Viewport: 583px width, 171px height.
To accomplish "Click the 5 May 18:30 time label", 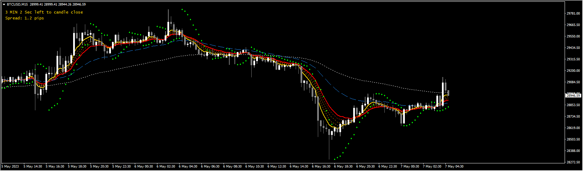I will (x=77, y=166).
